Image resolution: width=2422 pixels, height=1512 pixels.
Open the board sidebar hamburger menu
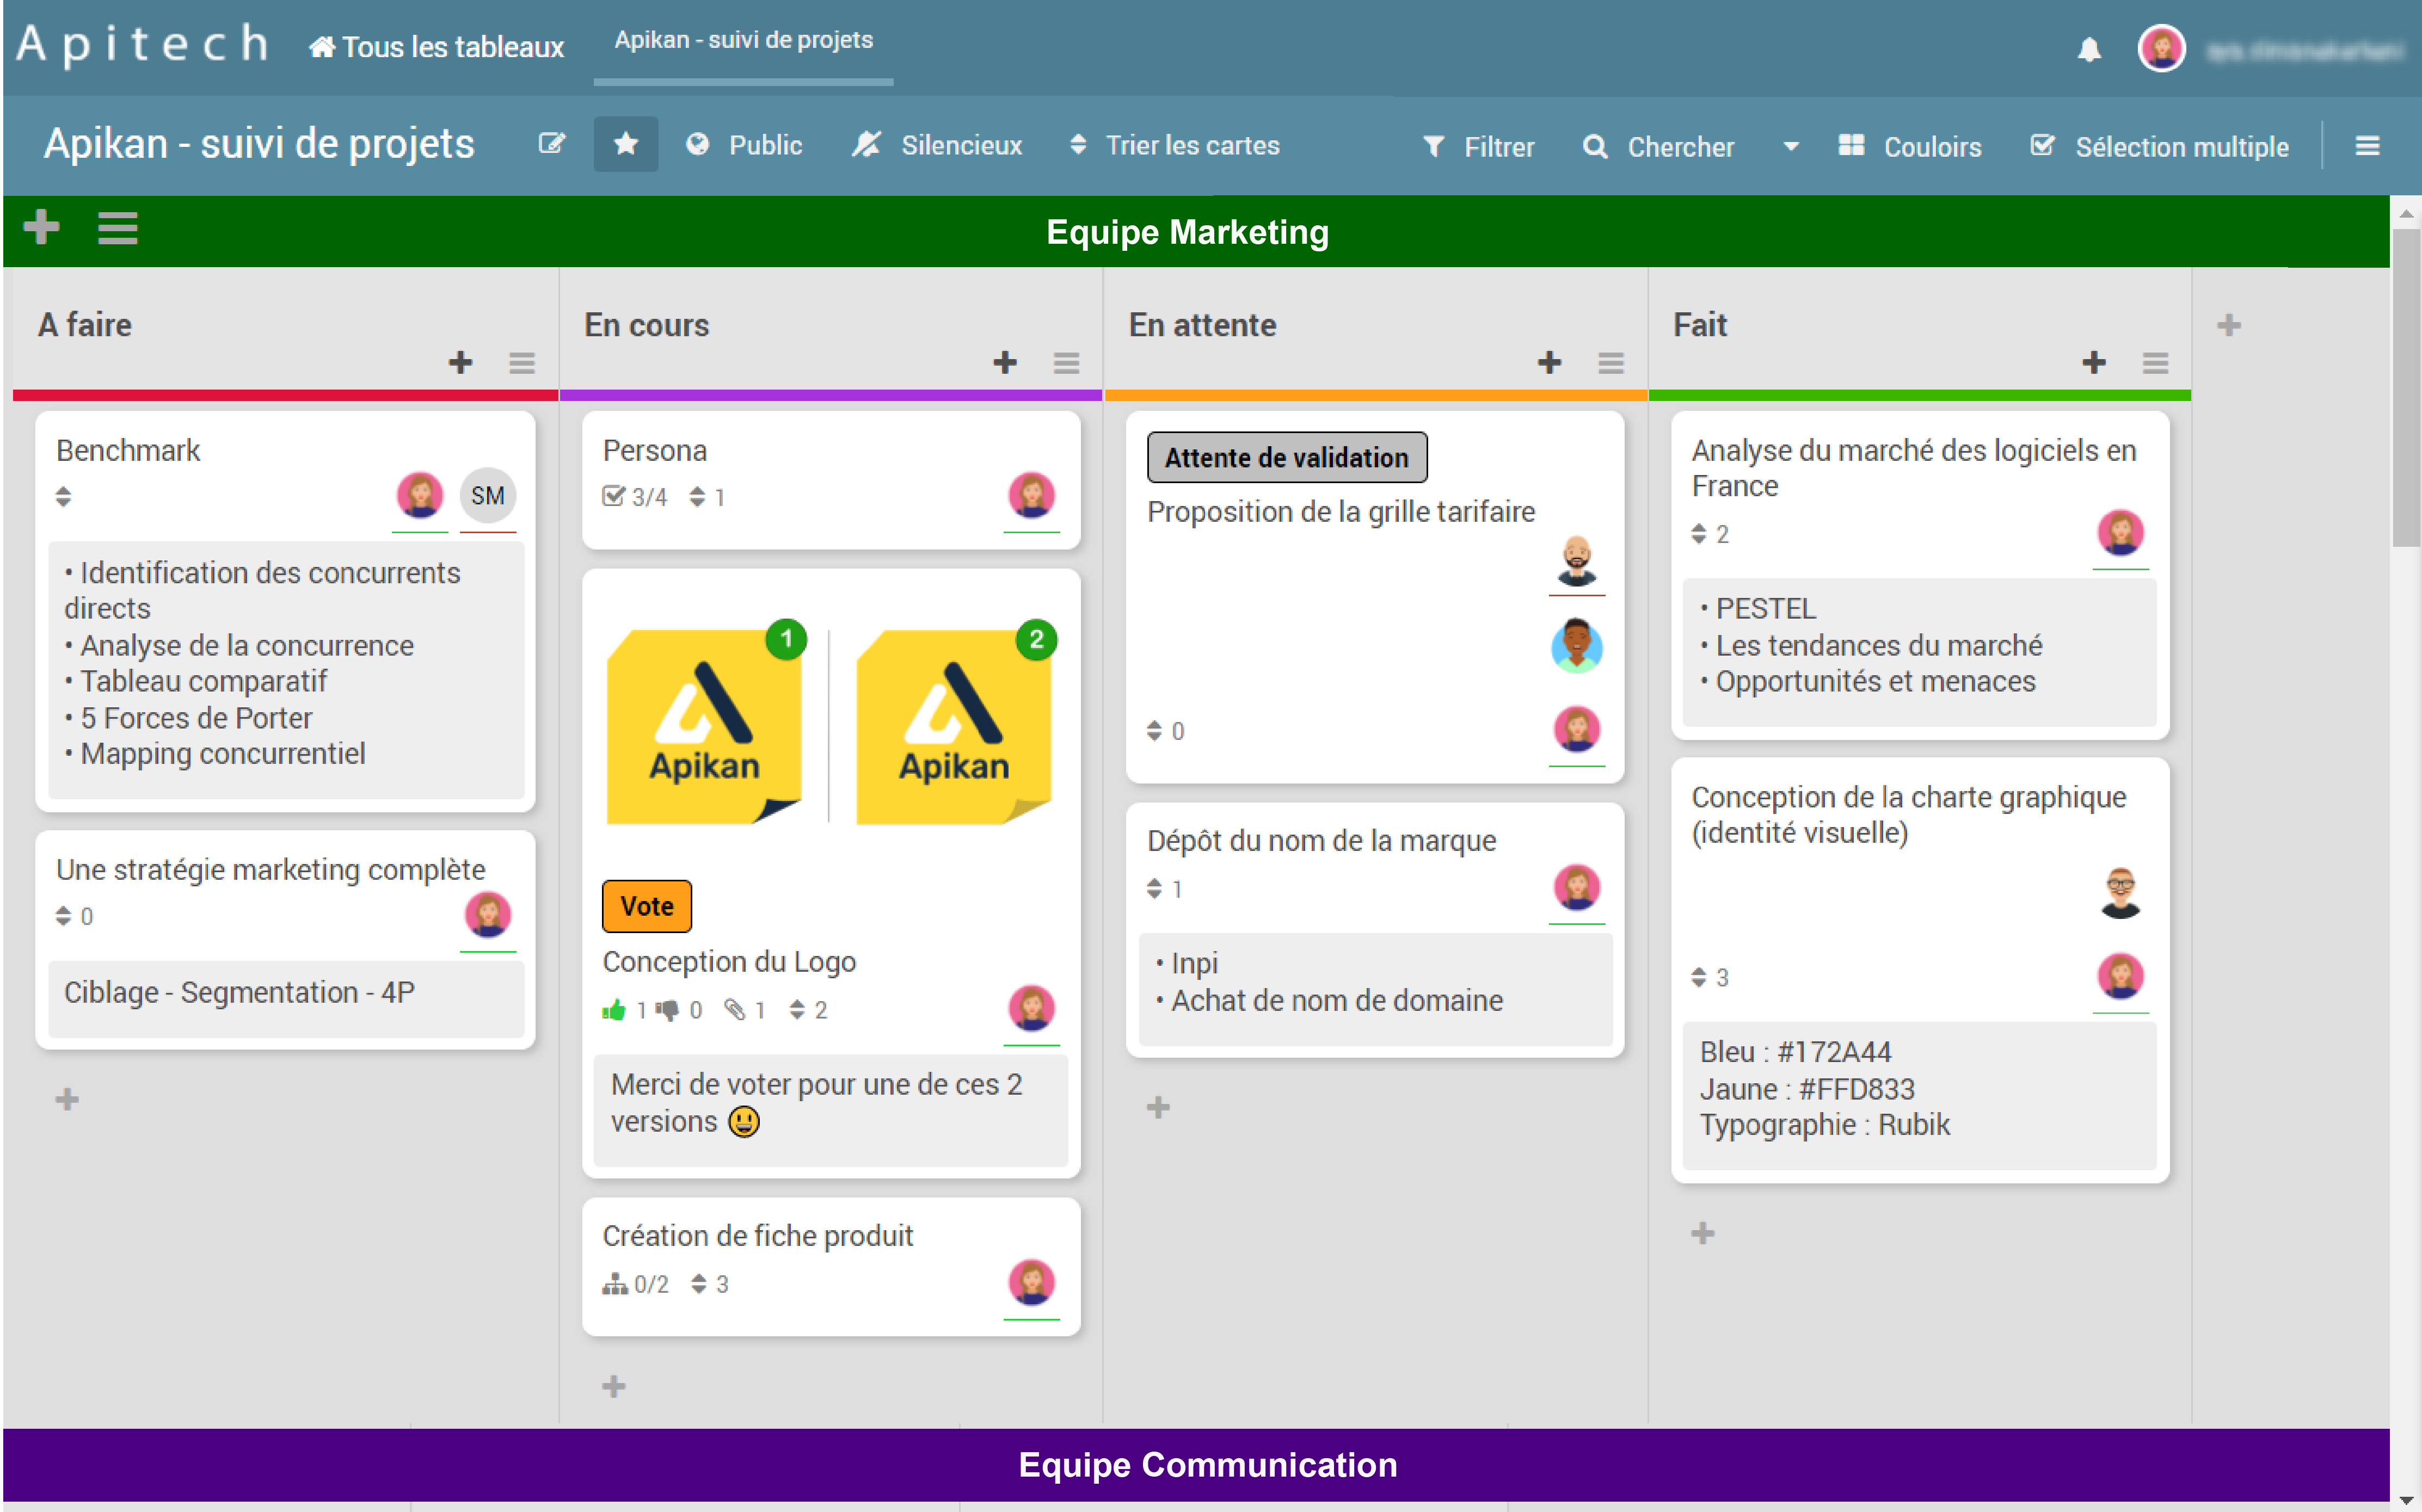pos(2366,146)
